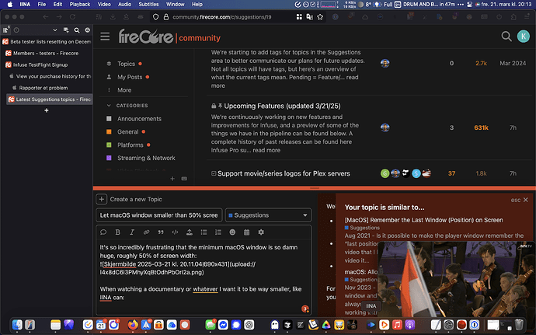Click the upload icon in composer
The height and width of the screenshot is (335, 536).
(x=190, y=232)
